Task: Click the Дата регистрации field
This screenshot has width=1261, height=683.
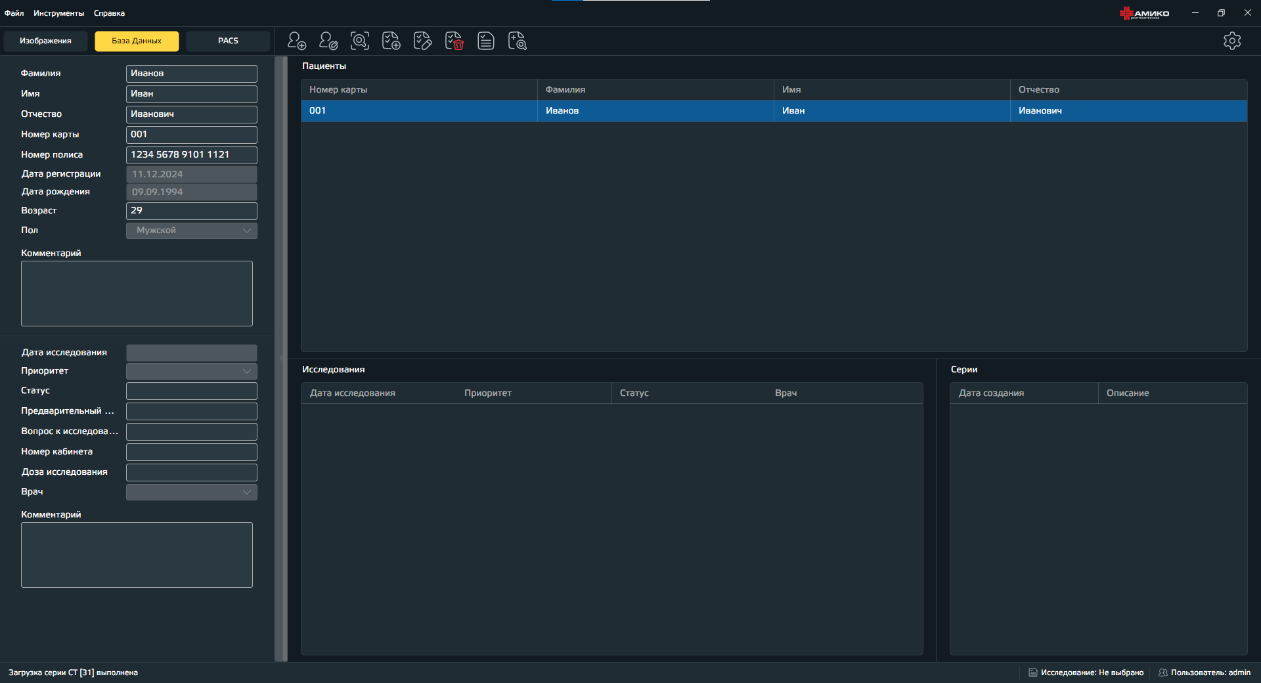Action: coord(192,174)
